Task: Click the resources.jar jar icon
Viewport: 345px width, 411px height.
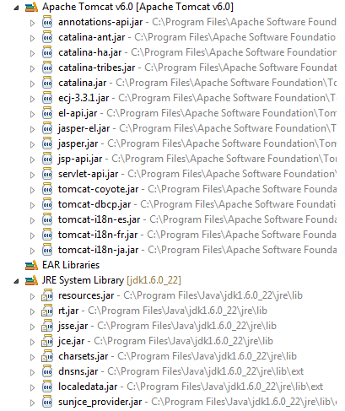Action: click(x=47, y=295)
